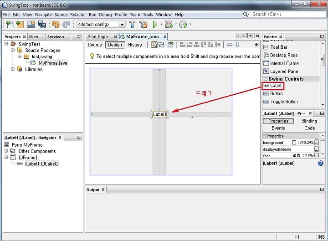Toggle horizontal resizability arrow icon
The width and height of the screenshot is (328, 241).
pyautogui.click(x=230, y=45)
